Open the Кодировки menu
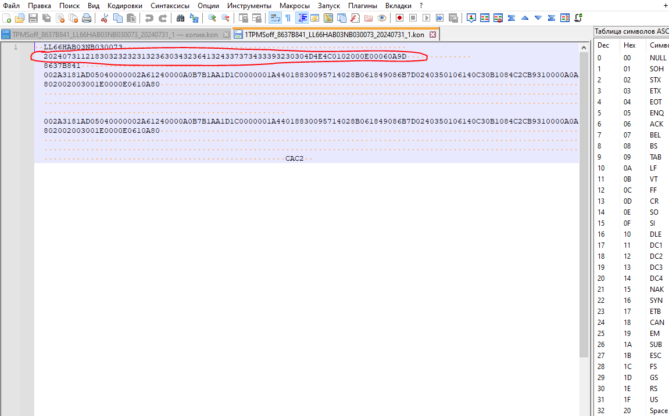 point(124,6)
